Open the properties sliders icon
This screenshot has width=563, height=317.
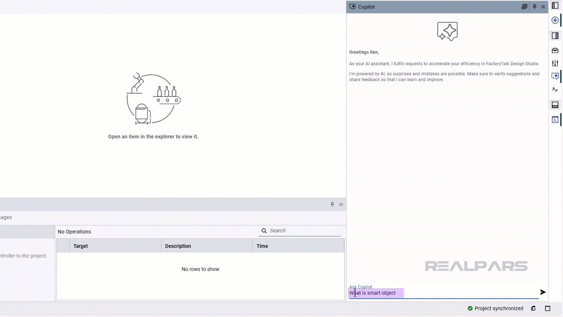pos(555,63)
